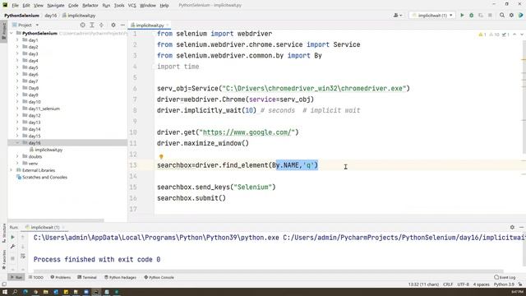Image resolution: width=526 pixels, height=296 pixels.
Task: Click day16 breadcrumb in navigation bar
Action: (x=51, y=16)
